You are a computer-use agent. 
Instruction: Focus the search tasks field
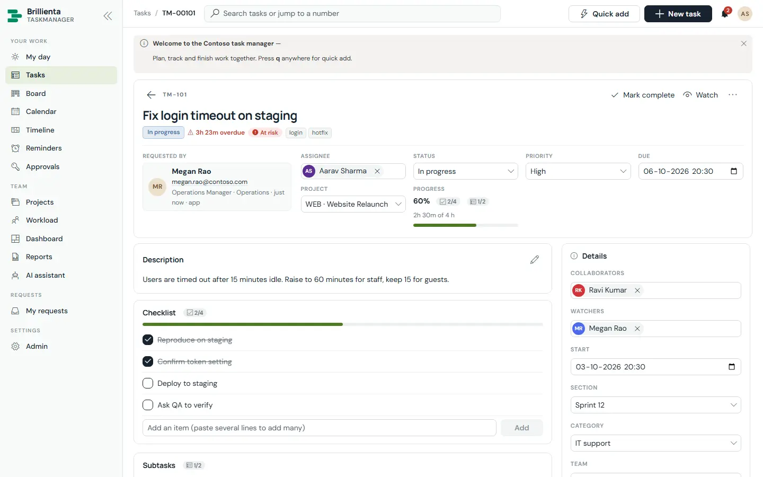(x=352, y=14)
